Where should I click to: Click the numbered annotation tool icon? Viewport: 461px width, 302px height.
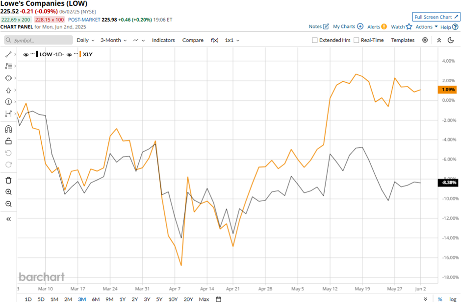tap(8, 102)
